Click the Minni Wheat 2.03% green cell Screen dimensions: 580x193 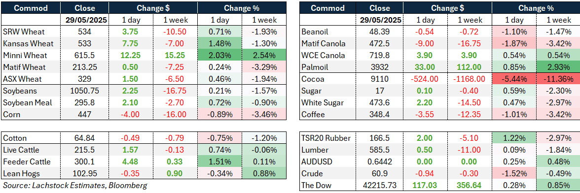(220, 55)
